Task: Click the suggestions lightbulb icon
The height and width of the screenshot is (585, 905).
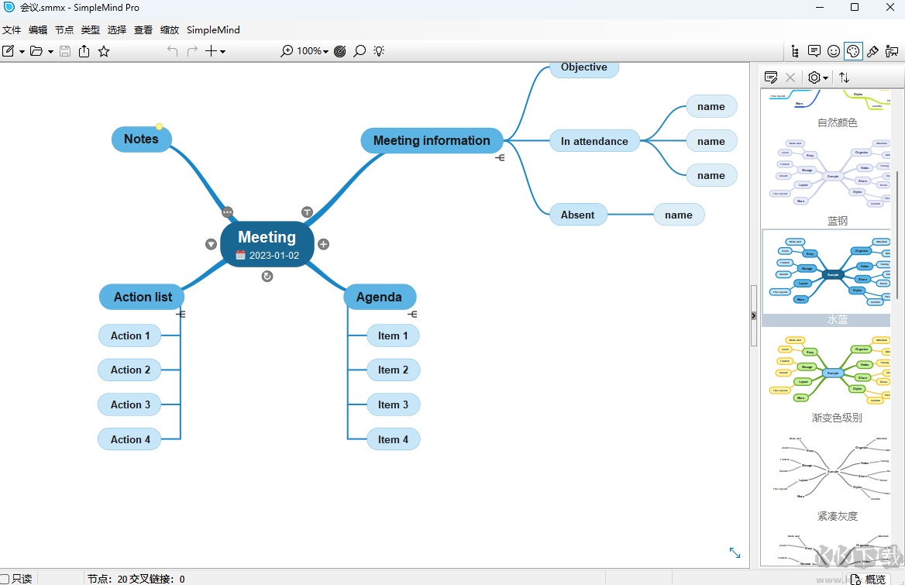Action: coord(379,50)
